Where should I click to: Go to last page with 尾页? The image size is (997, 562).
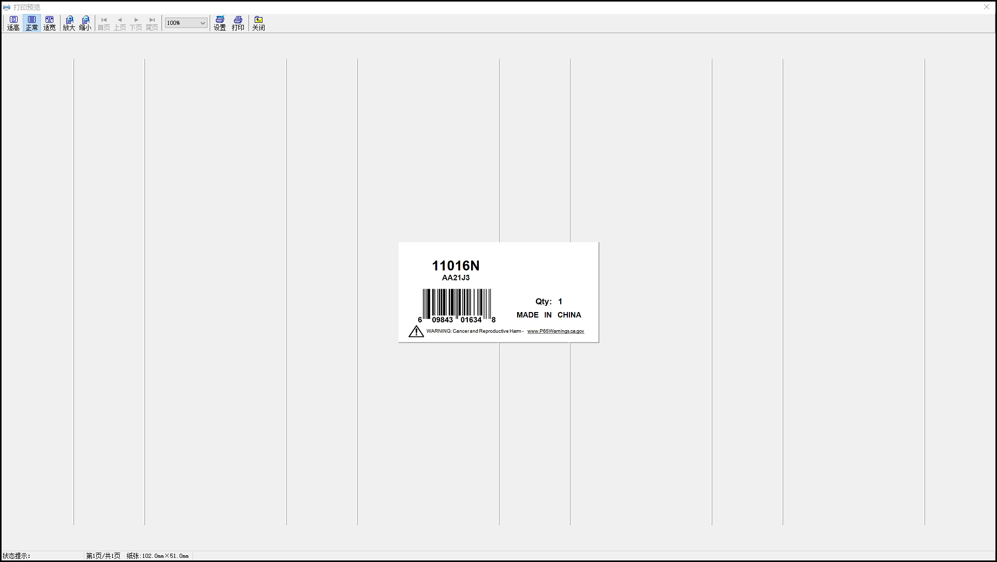click(x=152, y=23)
